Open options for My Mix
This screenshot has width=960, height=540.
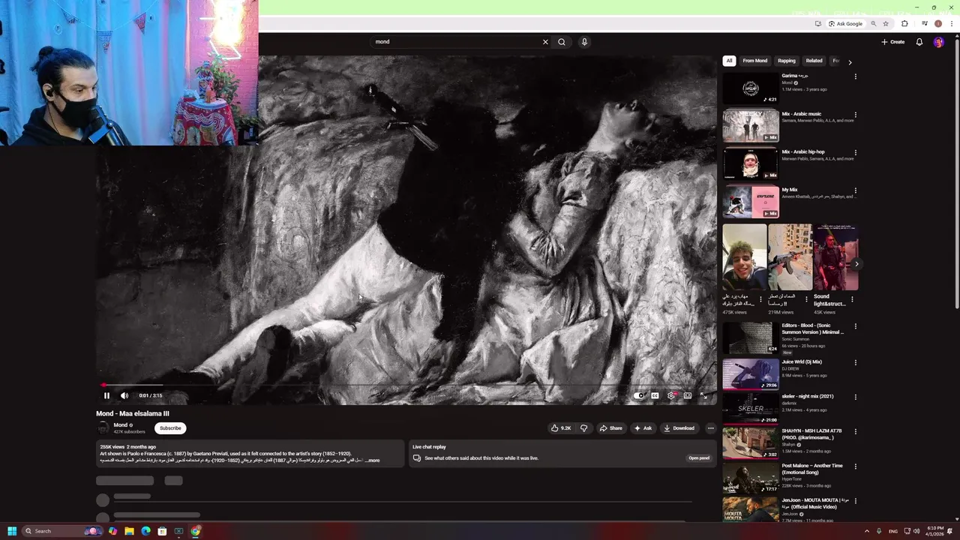tap(855, 190)
